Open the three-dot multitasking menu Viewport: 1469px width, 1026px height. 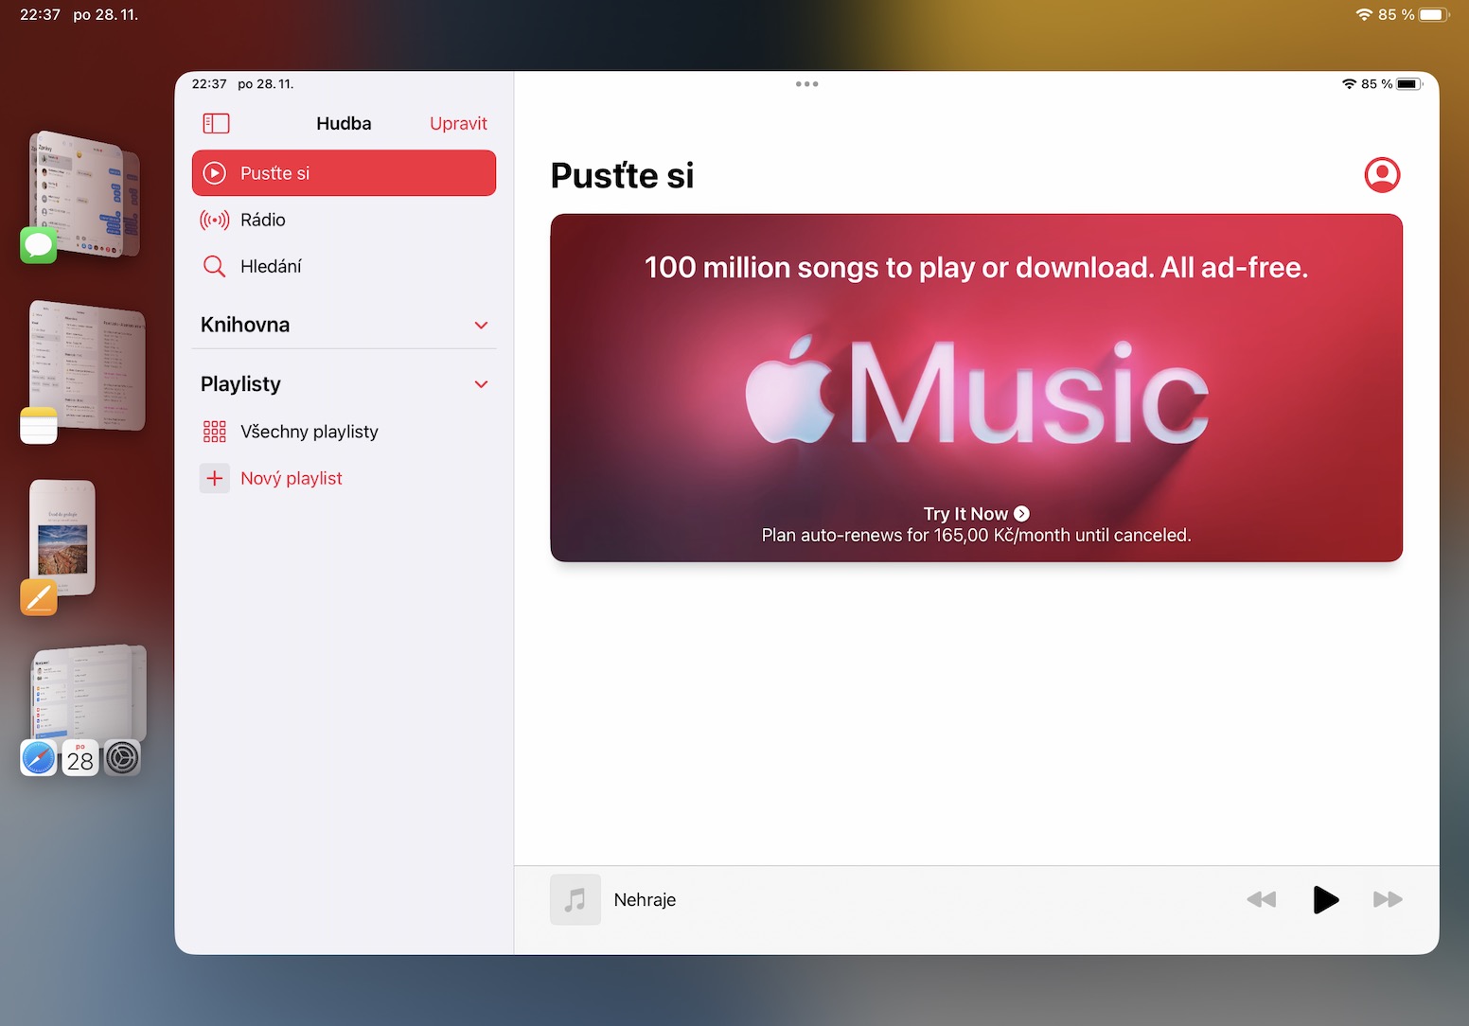coord(806,84)
